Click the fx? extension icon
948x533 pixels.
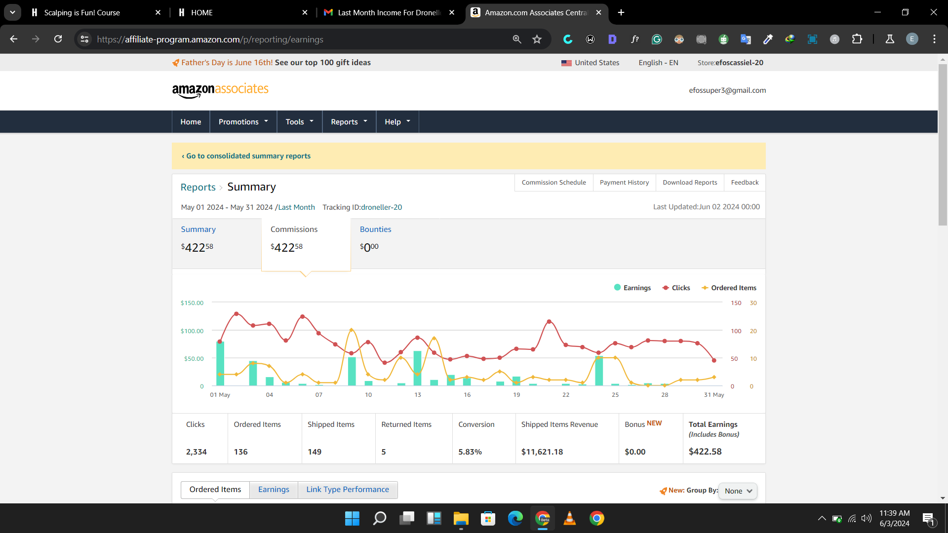(634, 39)
